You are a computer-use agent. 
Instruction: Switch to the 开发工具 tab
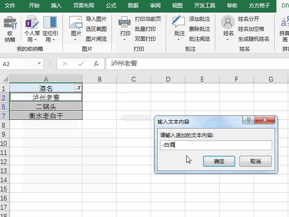(x=204, y=6)
